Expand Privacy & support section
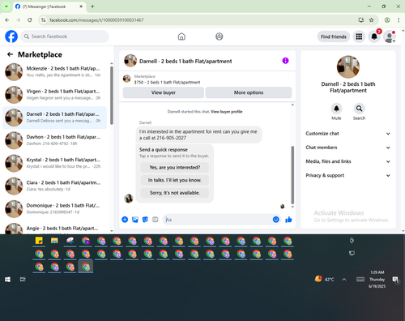The image size is (405, 321). coord(348,175)
